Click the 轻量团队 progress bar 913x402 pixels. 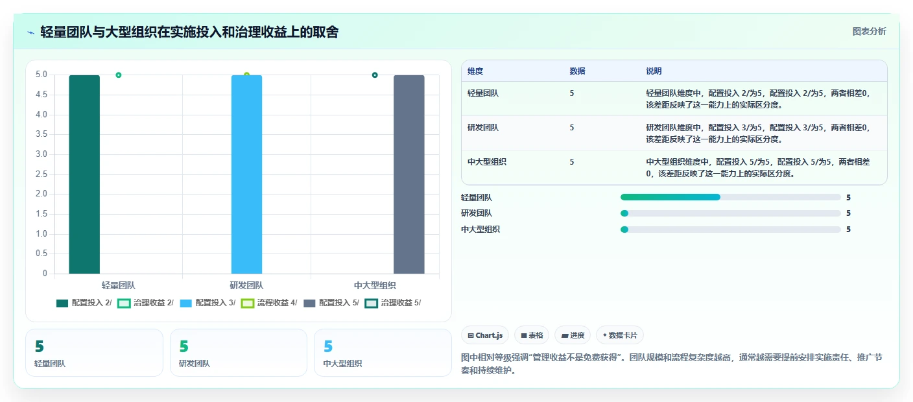click(x=731, y=197)
